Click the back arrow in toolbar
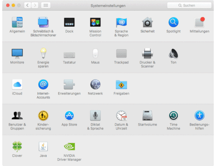The width and height of the screenshot is (216, 166). [27, 5]
